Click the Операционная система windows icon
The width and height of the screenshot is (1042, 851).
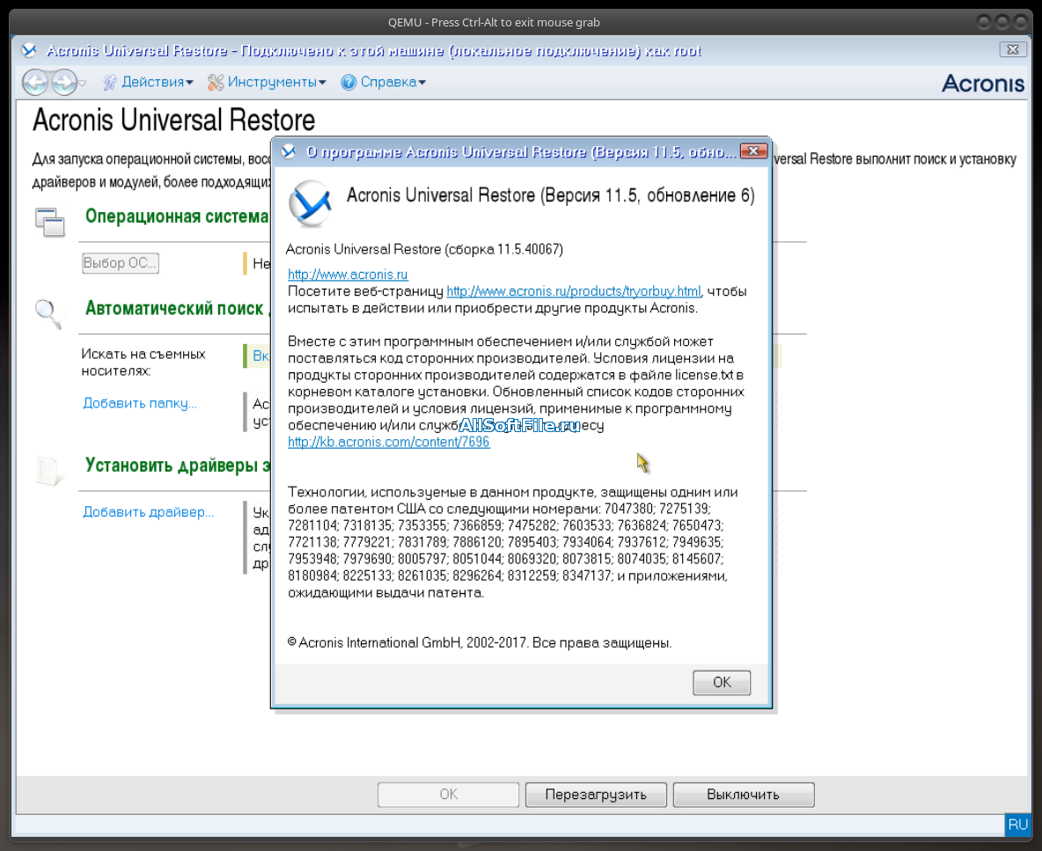coord(50,222)
